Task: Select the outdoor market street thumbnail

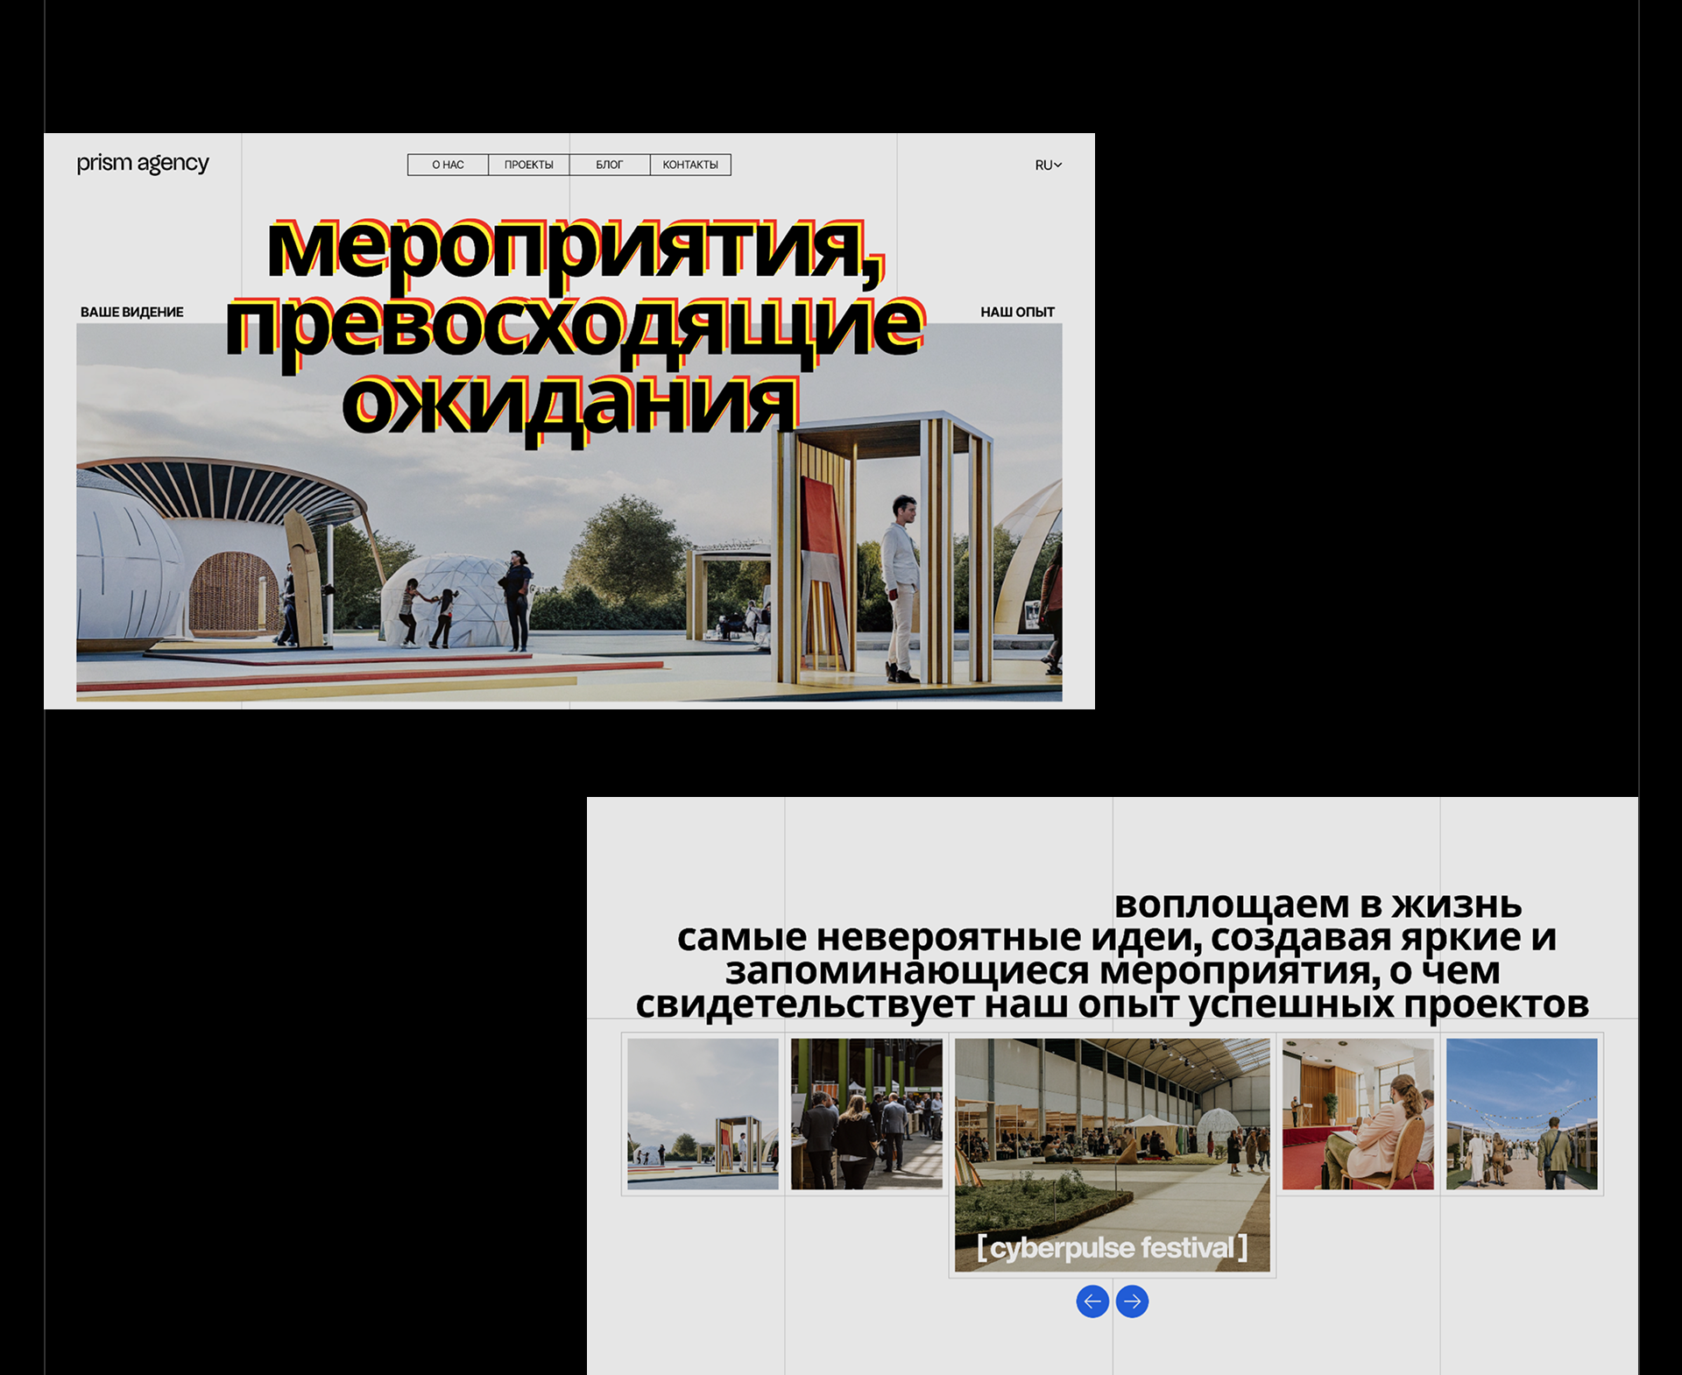Action: click(x=1522, y=1114)
